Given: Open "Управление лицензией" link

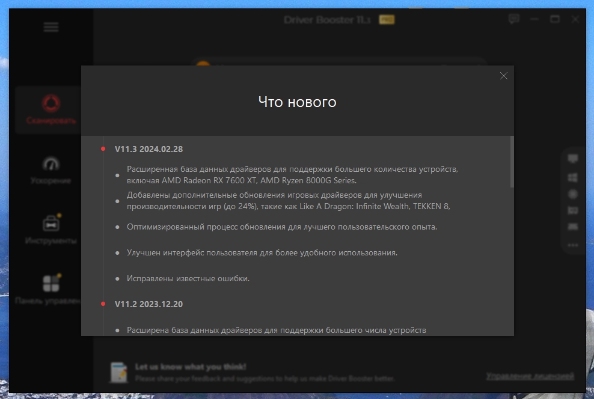Looking at the screenshot, I should click(x=530, y=376).
